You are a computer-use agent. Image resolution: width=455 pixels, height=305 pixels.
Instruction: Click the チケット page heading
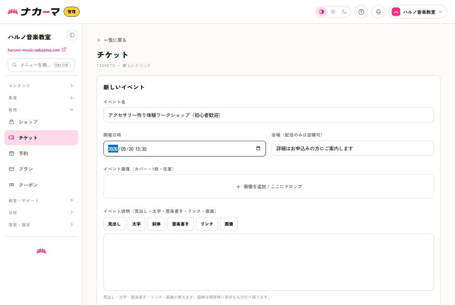113,55
